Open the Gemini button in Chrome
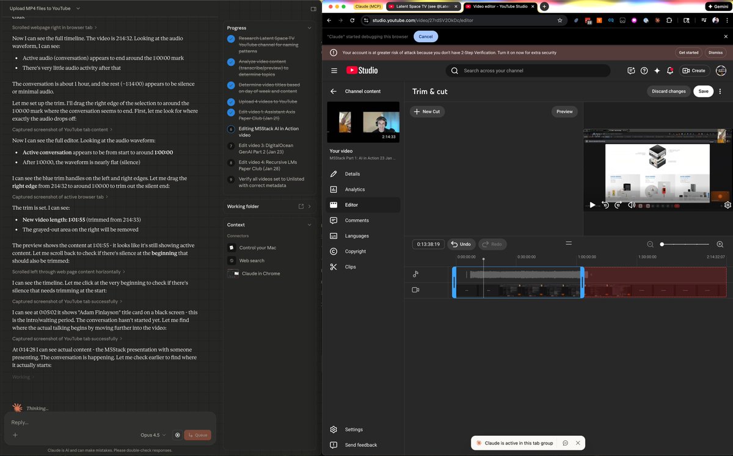The width and height of the screenshot is (733, 456). pyautogui.click(x=718, y=6)
